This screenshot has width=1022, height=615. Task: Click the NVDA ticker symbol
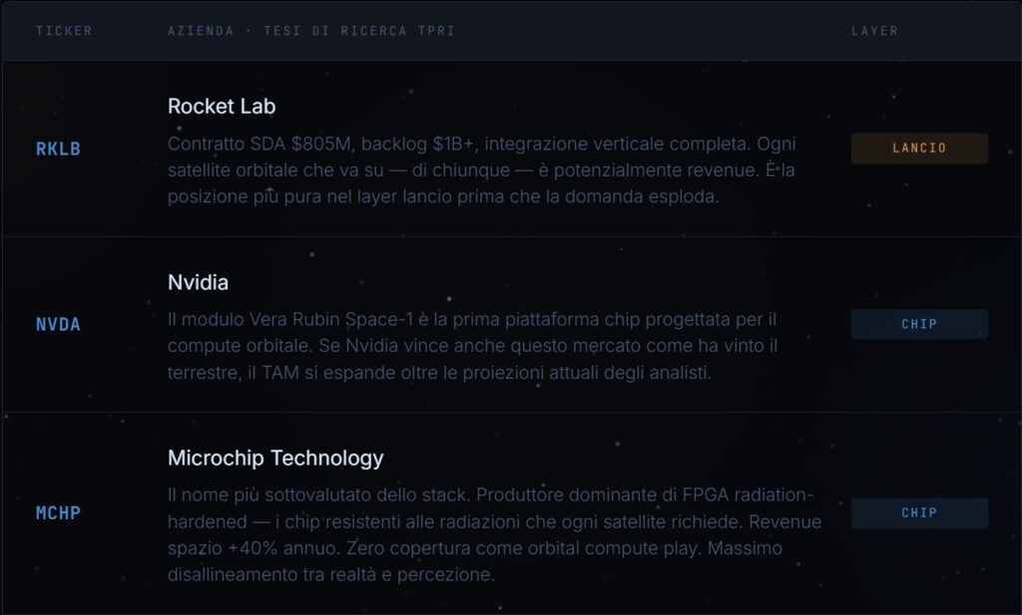pyautogui.click(x=58, y=324)
